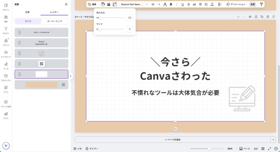280x152 pixels.
Task: Open the アニメーション (Animation) panel
Action: click(236, 4)
